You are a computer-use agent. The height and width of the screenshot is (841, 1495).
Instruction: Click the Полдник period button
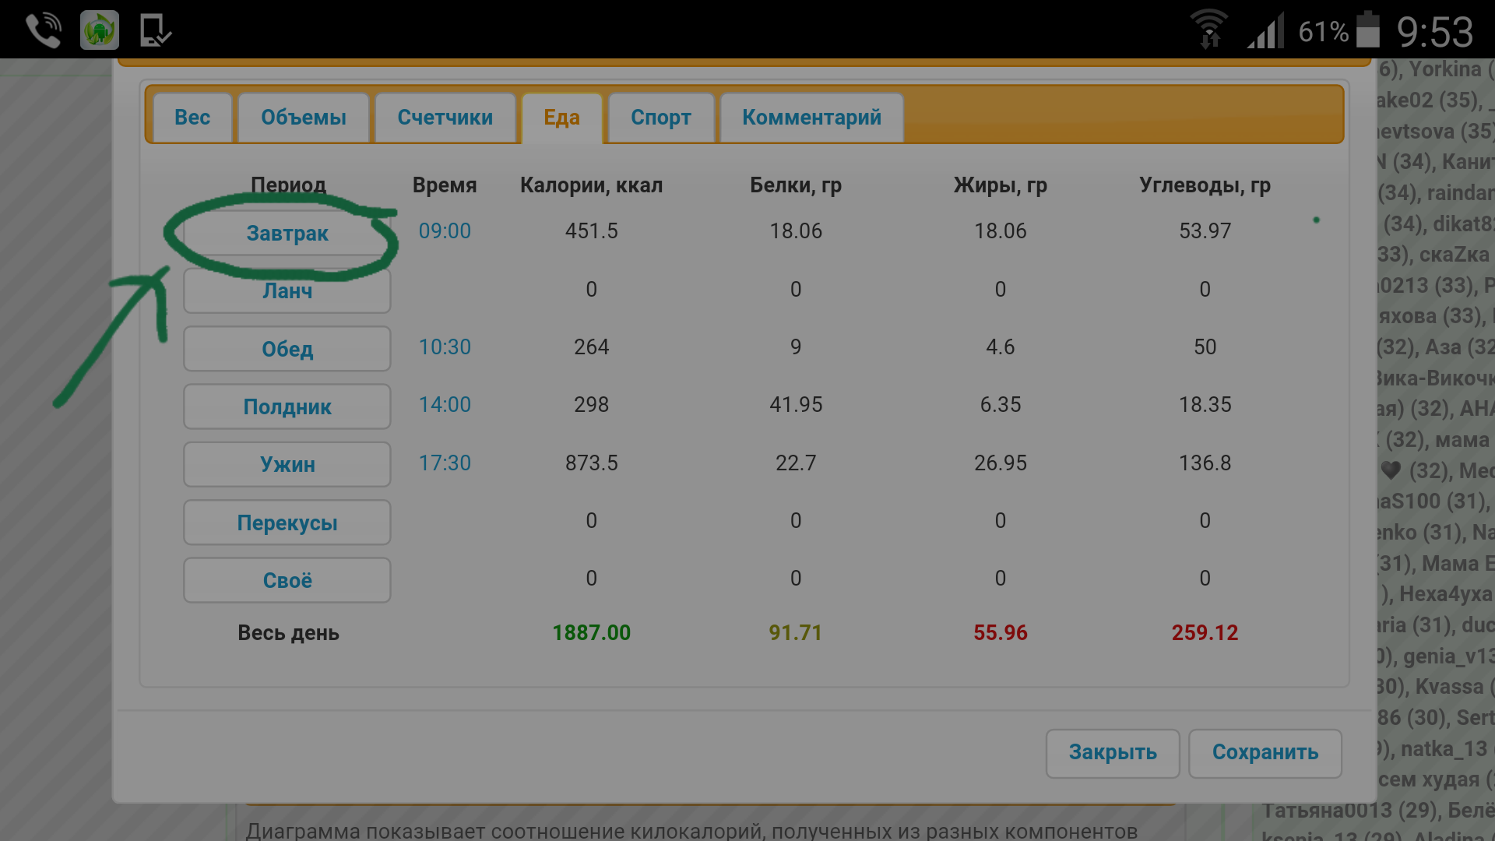pyautogui.click(x=287, y=406)
